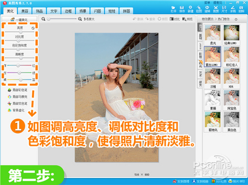Click the gift icon in the status bar
Viewport: 248px width, 185px height.
coord(213,182)
